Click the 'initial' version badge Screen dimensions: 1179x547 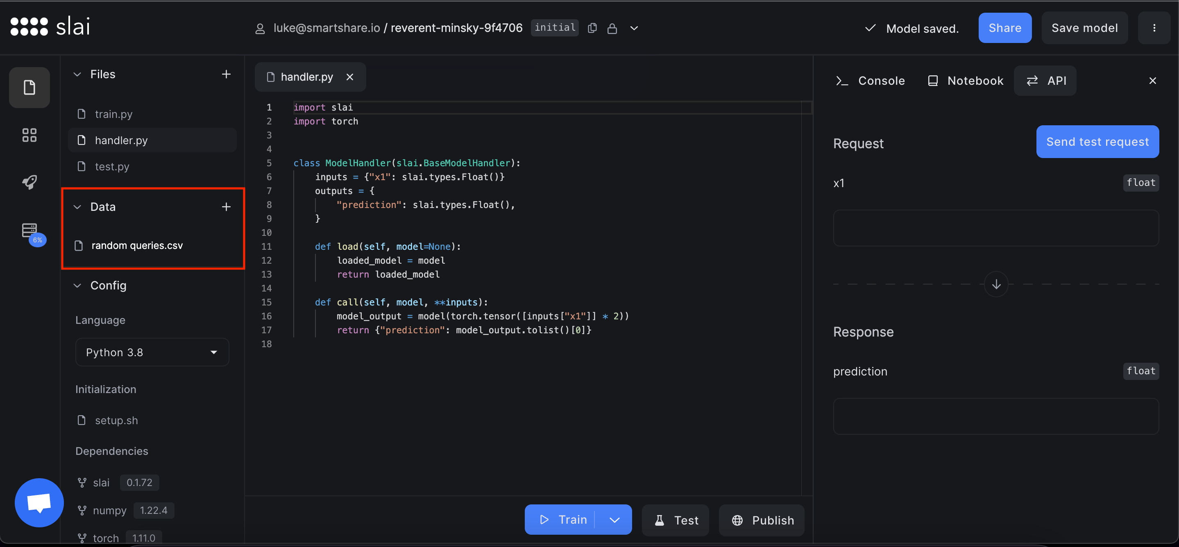pyautogui.click(x=555, y=27)
